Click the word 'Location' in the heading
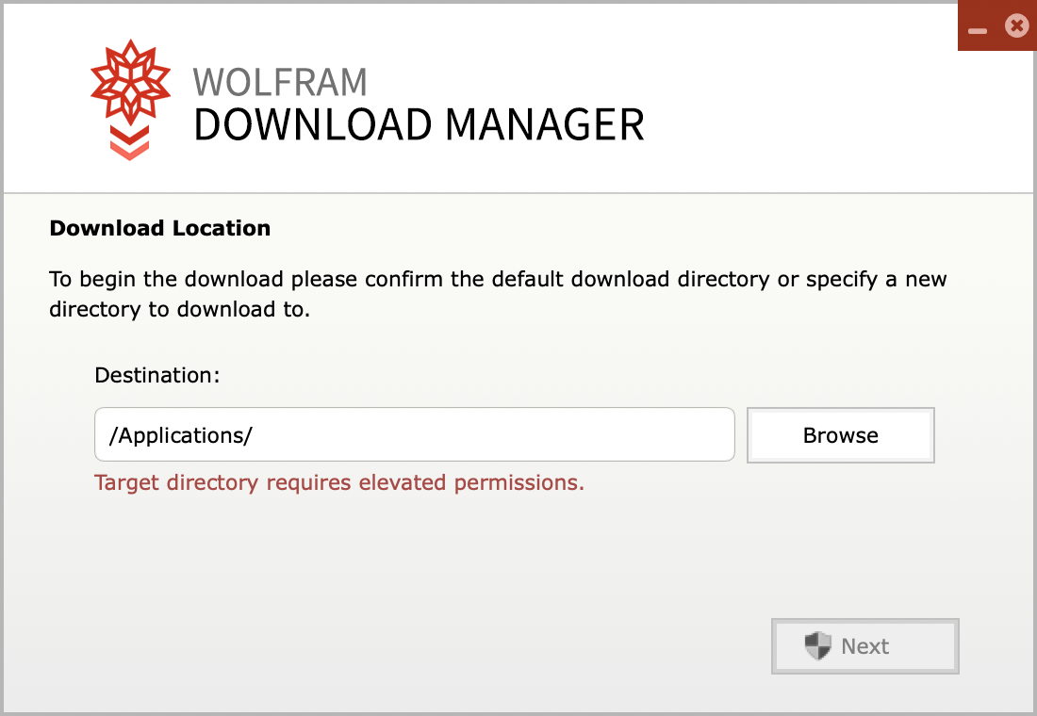 [x=222, y=228]
